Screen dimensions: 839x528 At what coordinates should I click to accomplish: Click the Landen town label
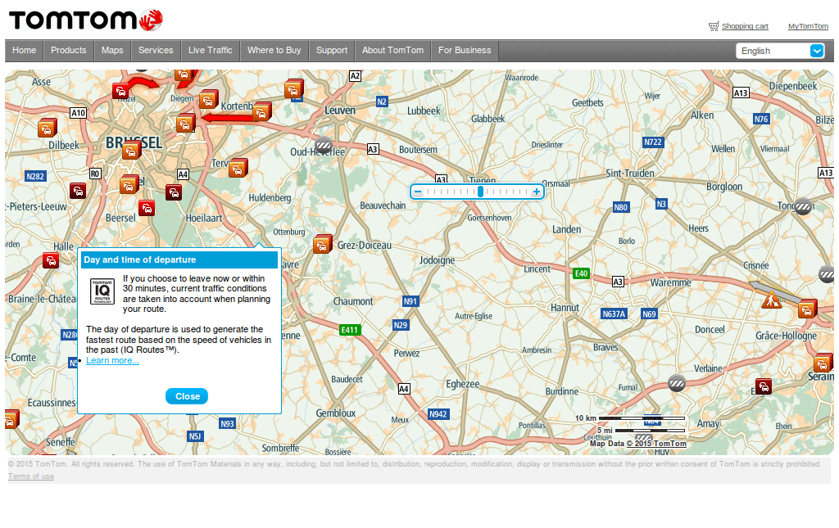pyautogui.click(x=567, y=229)
